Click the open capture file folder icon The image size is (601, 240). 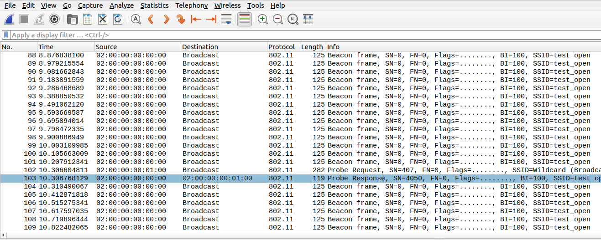72,19
